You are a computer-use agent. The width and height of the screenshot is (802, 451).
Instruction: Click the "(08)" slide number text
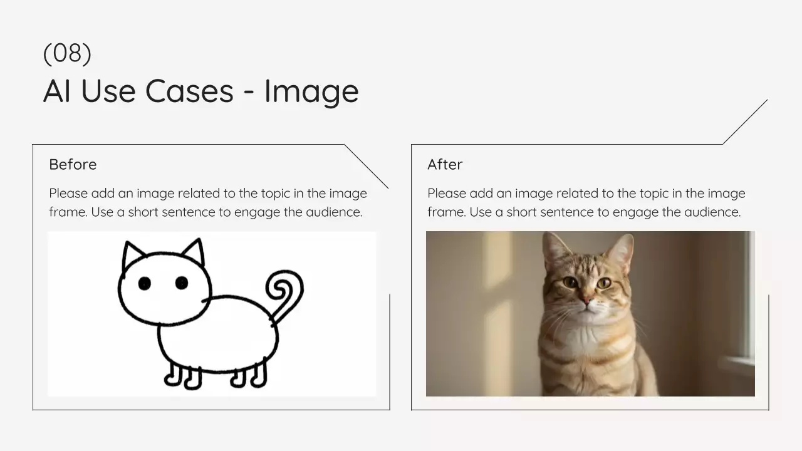[x=67, y=54]
